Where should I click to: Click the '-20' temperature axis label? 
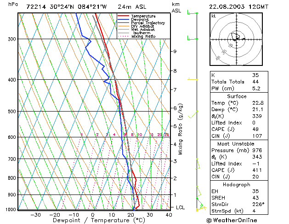coord(55,215)
